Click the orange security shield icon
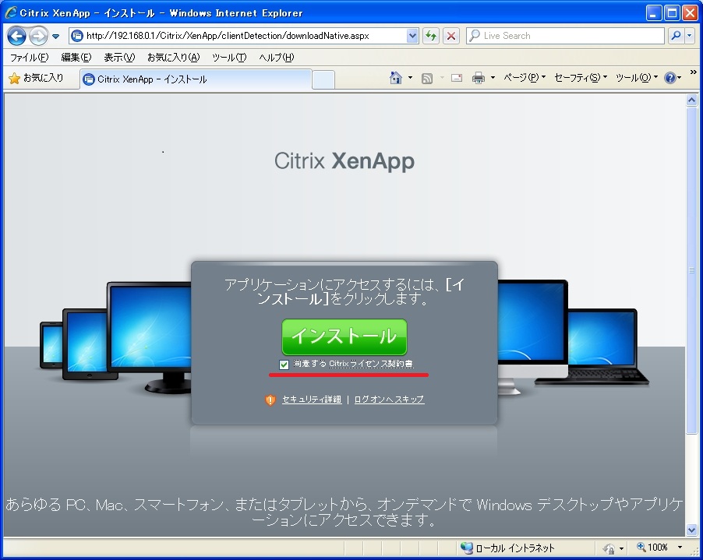Viewport: 703px width, 560px height. pos(270,400)
